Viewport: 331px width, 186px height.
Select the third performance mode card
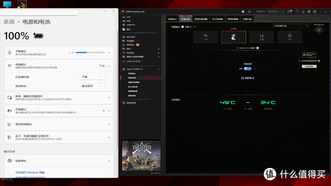point(262,37)
